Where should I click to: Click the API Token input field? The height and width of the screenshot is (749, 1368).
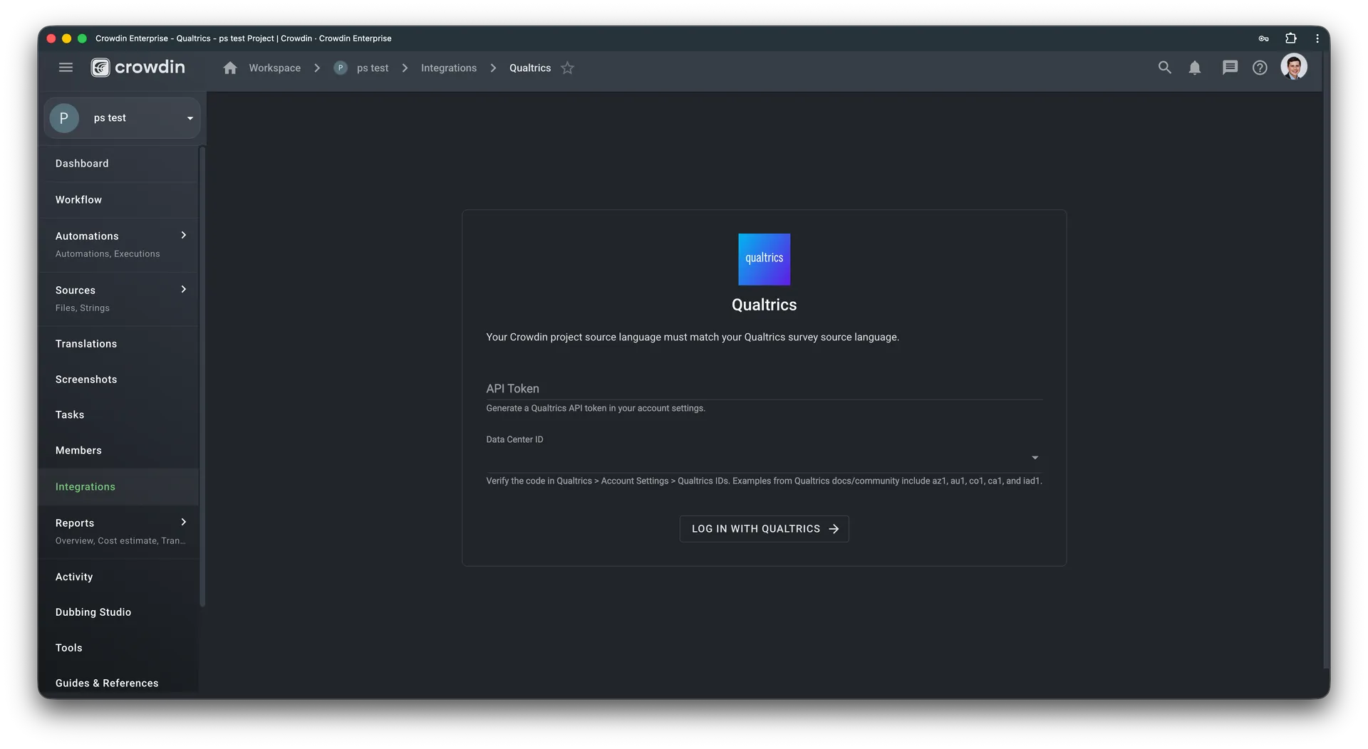click(764, 389)
